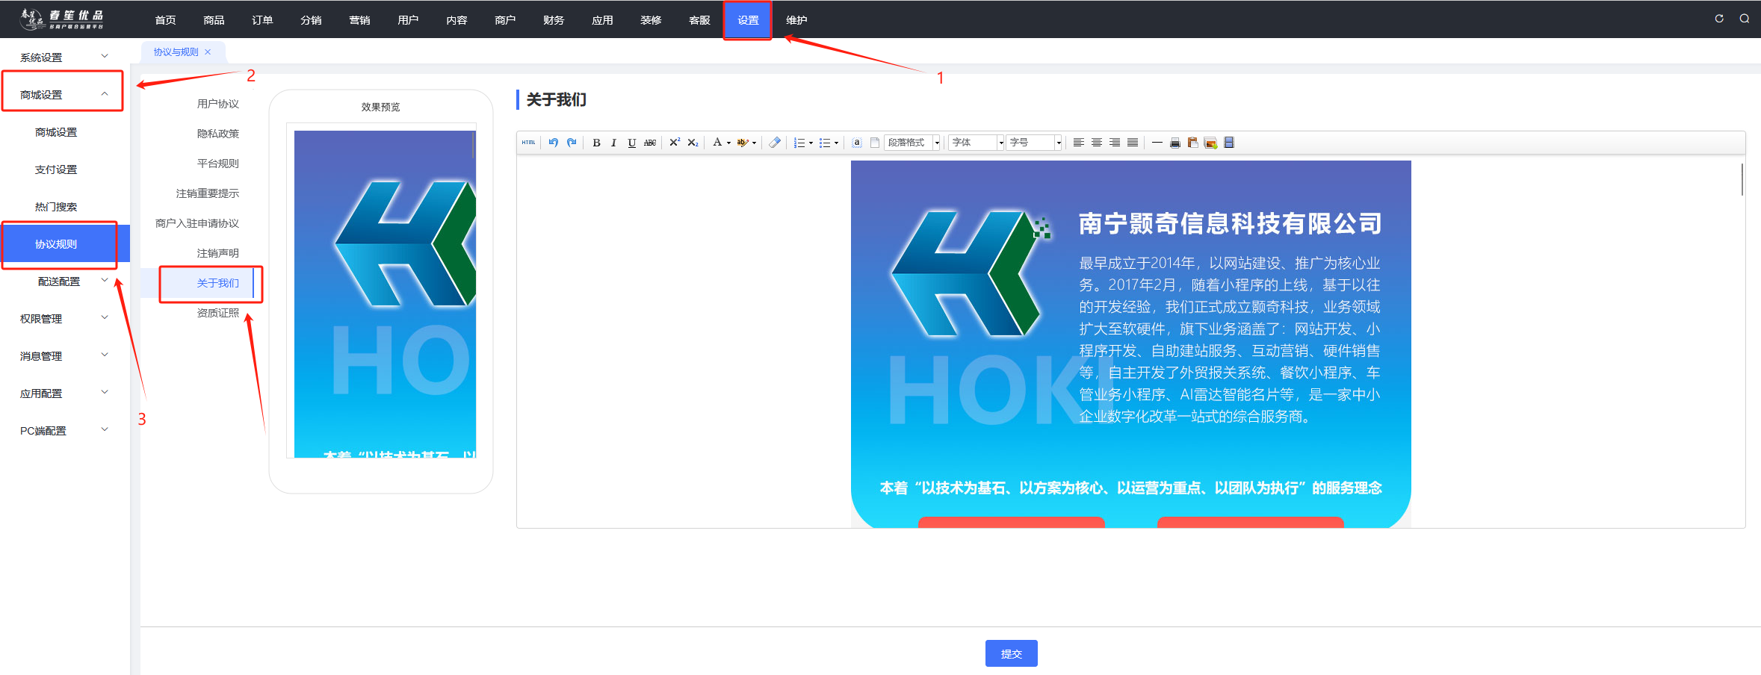Align text right
Viewport: 1761px width, 675px height.
pyautogui.click(x=1115, y=143)
